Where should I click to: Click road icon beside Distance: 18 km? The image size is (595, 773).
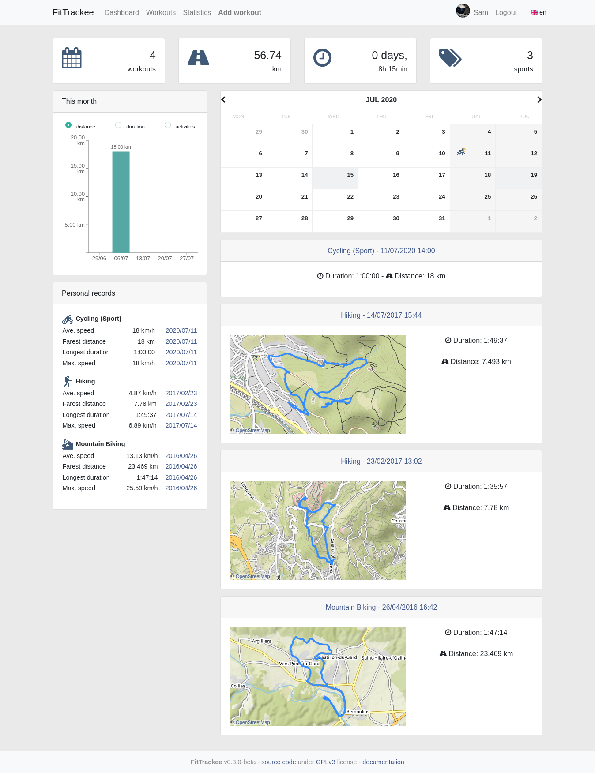point(389,276)
